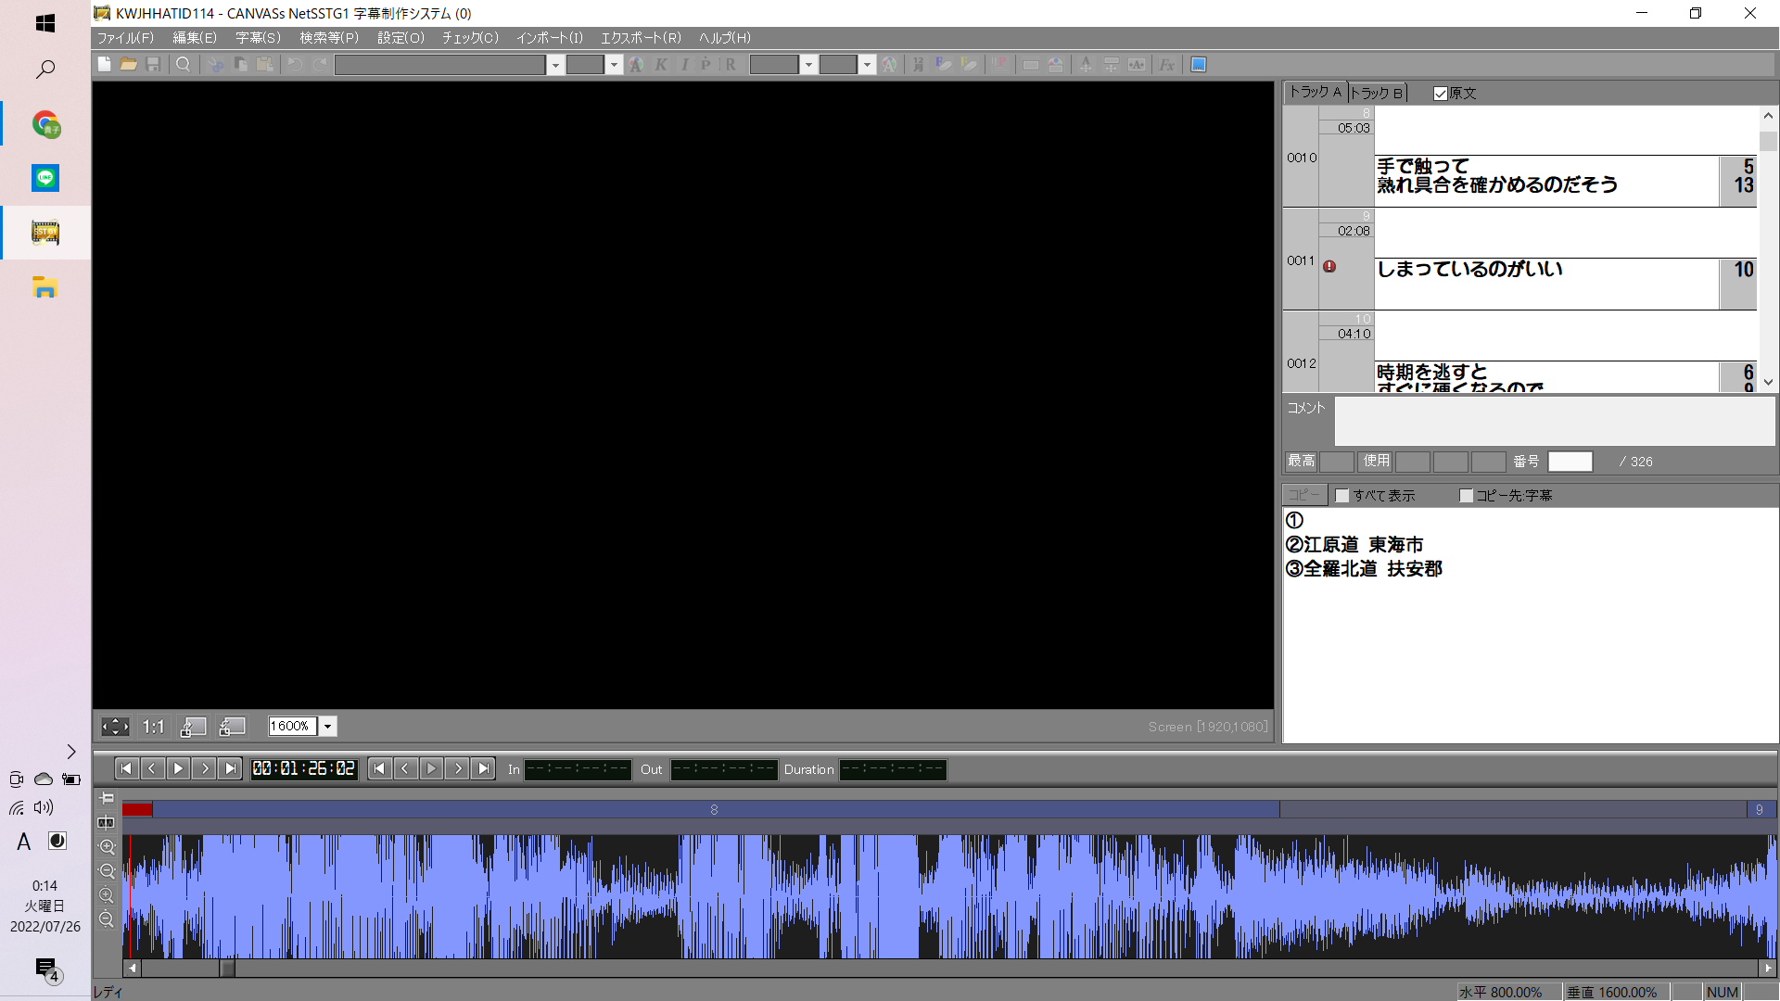Switch to トラック B tab
Image resolution: width=1780 pixels, height=1001 pixels.
(1377, 93)
